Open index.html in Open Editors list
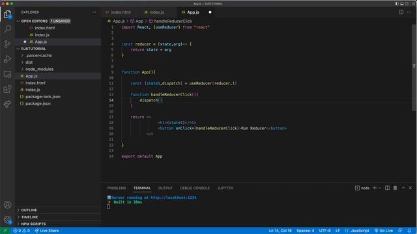The width and height of the screenshot is (417, 234). click(45, 28)
